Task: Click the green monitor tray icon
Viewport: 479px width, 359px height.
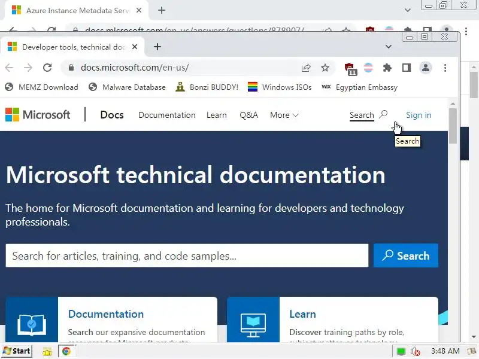Action: [401, 351]
